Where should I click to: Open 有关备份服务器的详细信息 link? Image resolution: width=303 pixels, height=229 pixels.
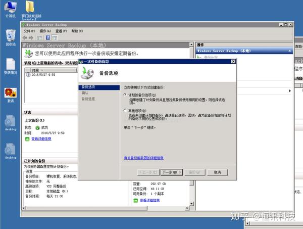click(x=144, y=158)
